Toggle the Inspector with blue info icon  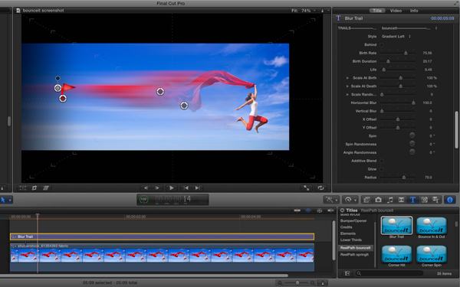pos(450,200)
